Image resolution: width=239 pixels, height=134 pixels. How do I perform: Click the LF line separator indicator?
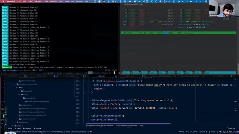click(191, 132)
